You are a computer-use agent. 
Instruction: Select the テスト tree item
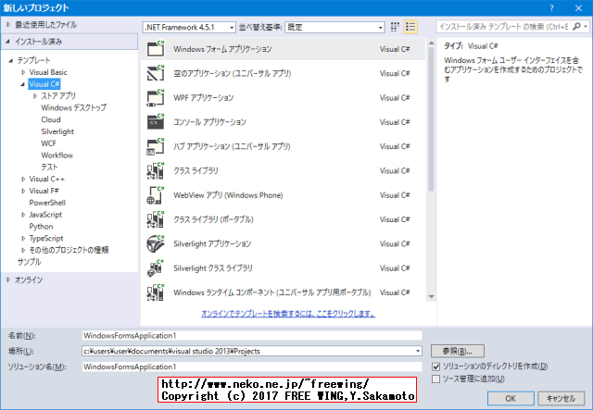[x=49, y=167]
